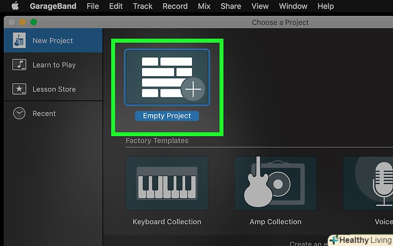
Task: Open the Track menu
Action: click(143, 6)
